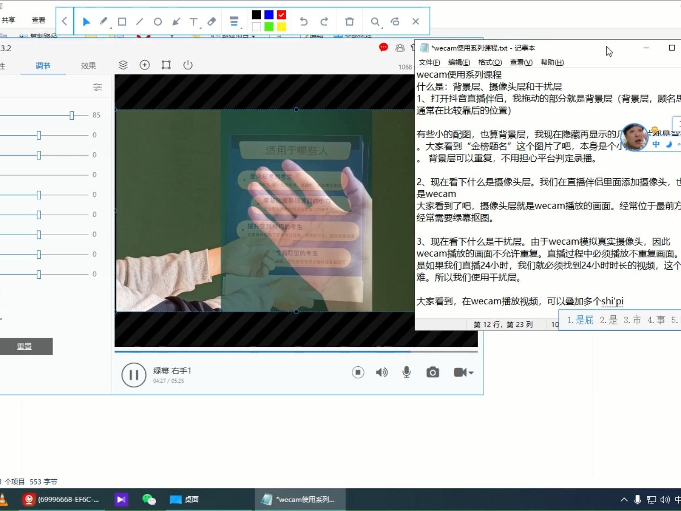
Task: Open the video camera dropdown arrow
Action: (470, 374)
